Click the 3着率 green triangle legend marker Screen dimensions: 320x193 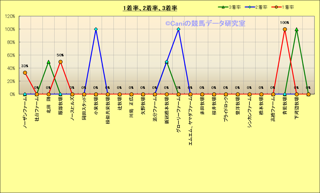223,8
